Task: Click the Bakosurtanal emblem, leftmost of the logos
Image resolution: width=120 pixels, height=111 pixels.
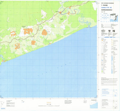Action: [103, 31]
